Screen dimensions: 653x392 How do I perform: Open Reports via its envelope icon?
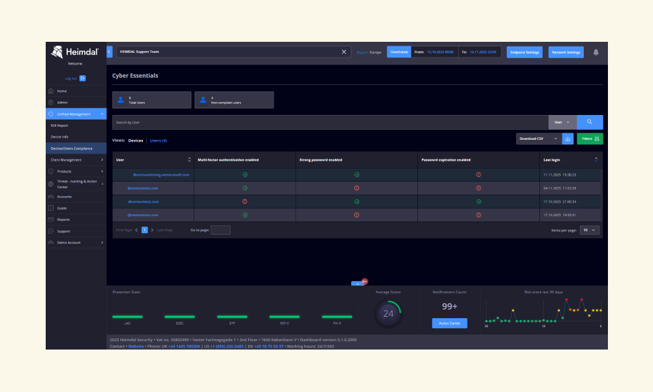(51, 220)
